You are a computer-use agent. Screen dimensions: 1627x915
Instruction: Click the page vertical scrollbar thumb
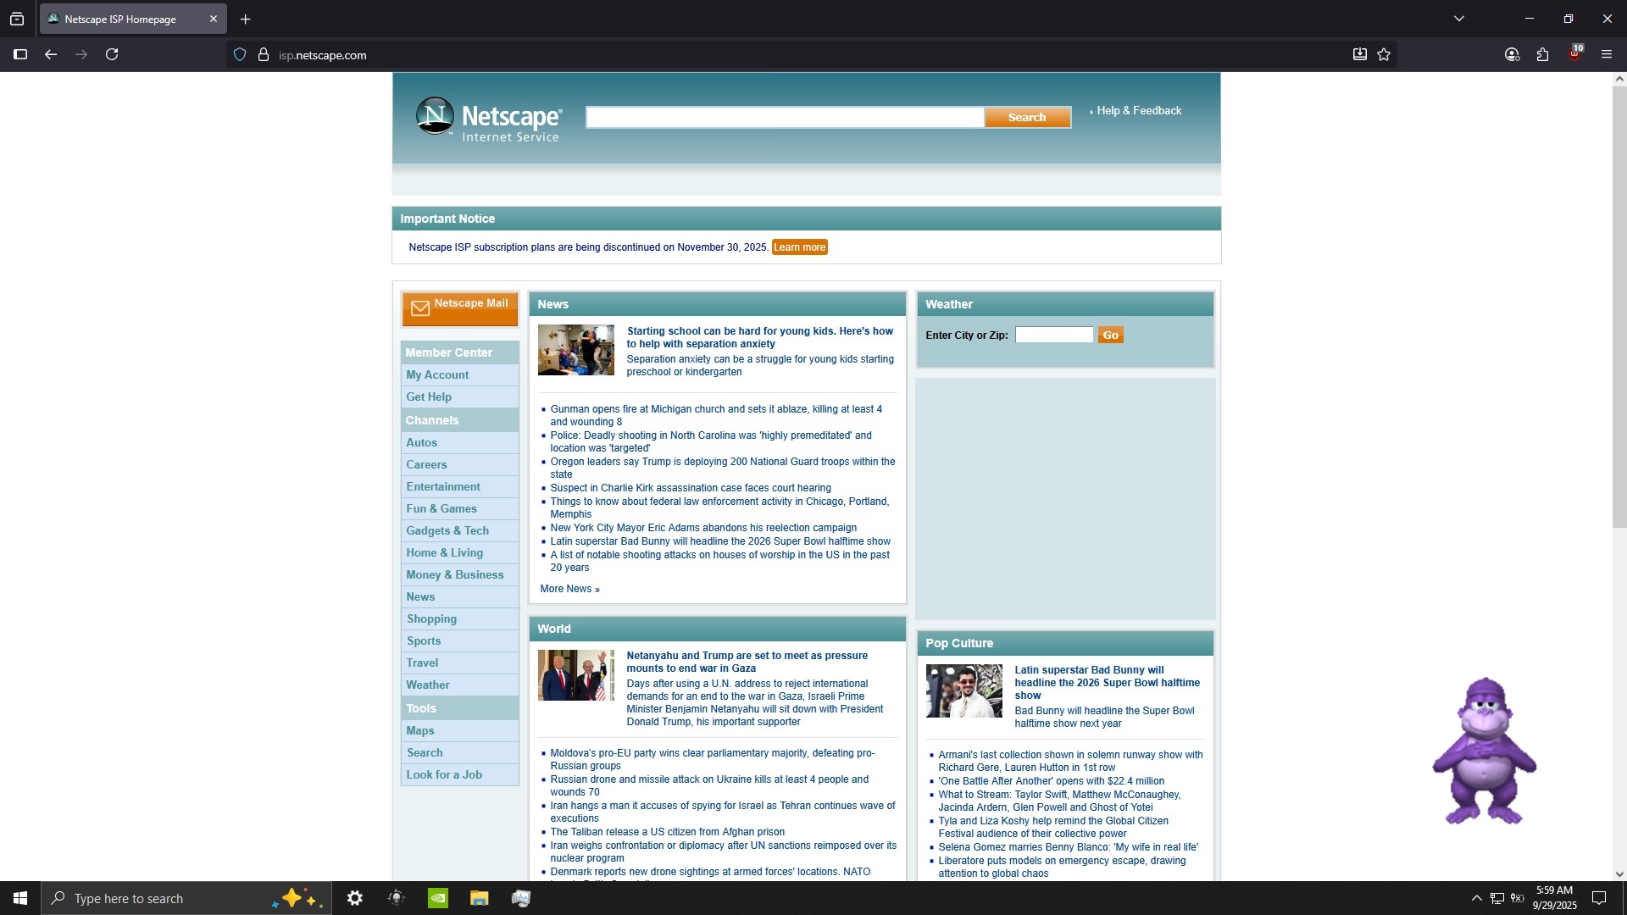(x=1619, y=305)
